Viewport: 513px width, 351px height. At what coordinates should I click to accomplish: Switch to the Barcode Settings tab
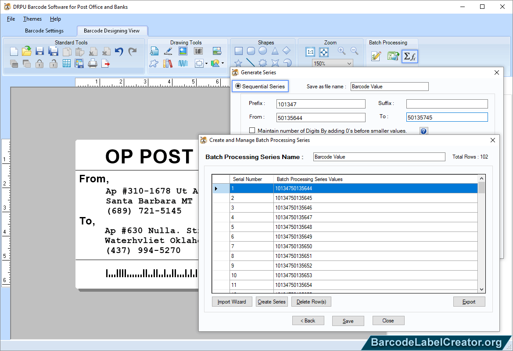point(44,31)
